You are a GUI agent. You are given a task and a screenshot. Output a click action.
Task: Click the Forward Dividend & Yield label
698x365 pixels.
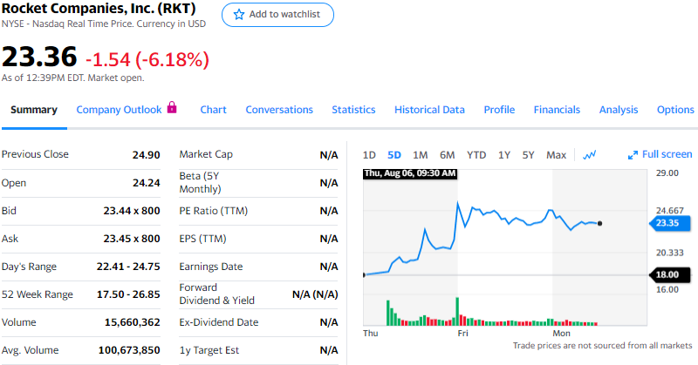[216, 294]
